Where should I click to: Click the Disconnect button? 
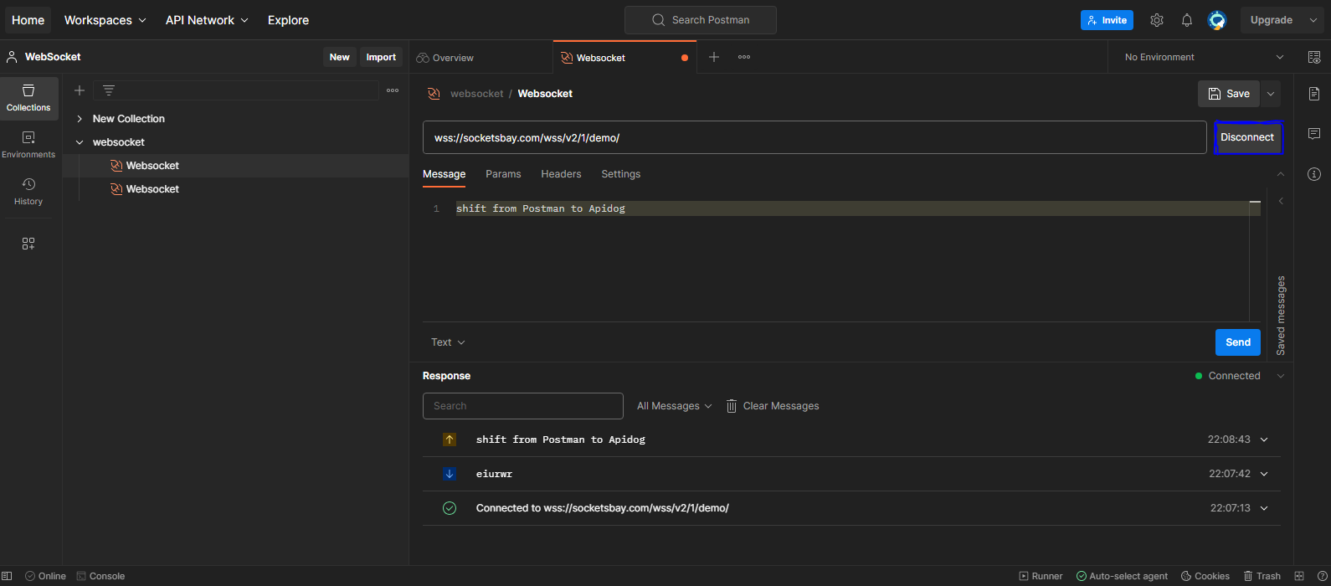[x=1247, y=137]
